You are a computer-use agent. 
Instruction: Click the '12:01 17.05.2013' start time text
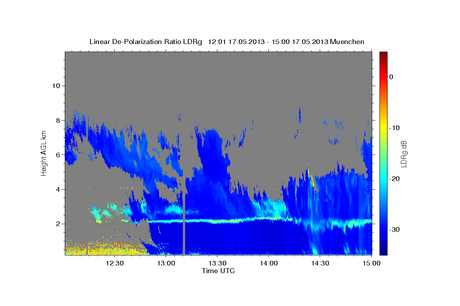[236, 42]
